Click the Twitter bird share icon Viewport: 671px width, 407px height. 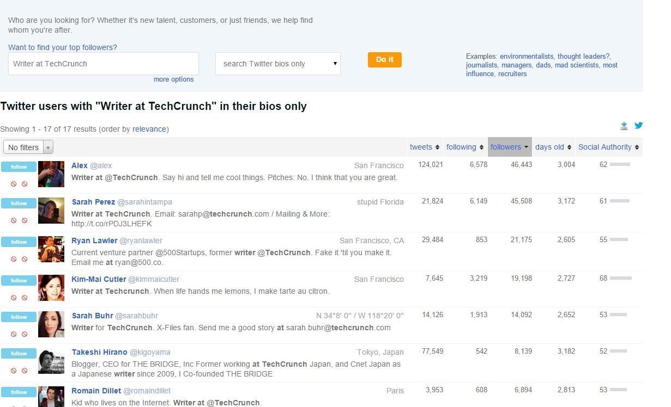[638, 126]
